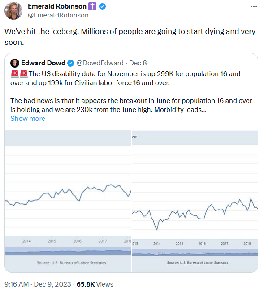Expand quoted tweet with Show more
The height and width of the screenshot is (292, 264).
point(28,119)
